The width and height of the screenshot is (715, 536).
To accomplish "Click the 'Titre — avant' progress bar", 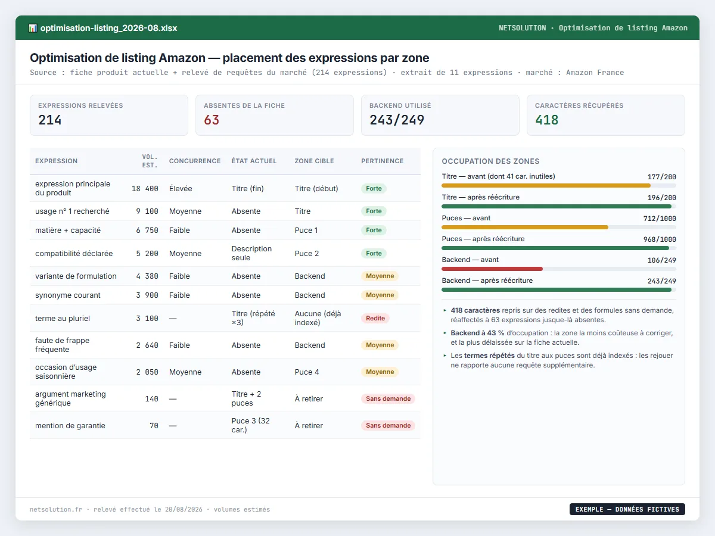I will click(559, 186).
